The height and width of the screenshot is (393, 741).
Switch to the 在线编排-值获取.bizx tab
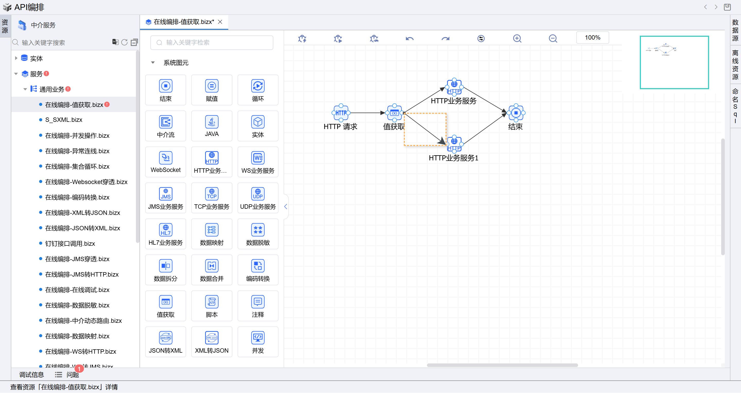[x=184, y=22]
